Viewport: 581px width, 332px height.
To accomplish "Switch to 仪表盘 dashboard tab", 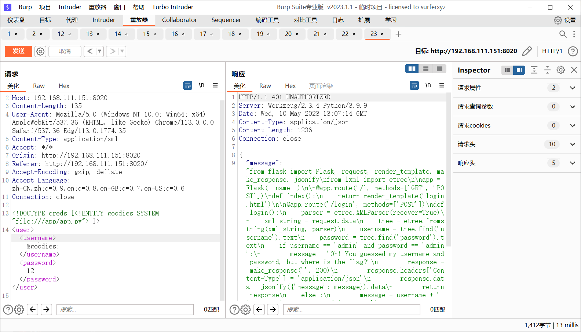I will coord(16,20).
